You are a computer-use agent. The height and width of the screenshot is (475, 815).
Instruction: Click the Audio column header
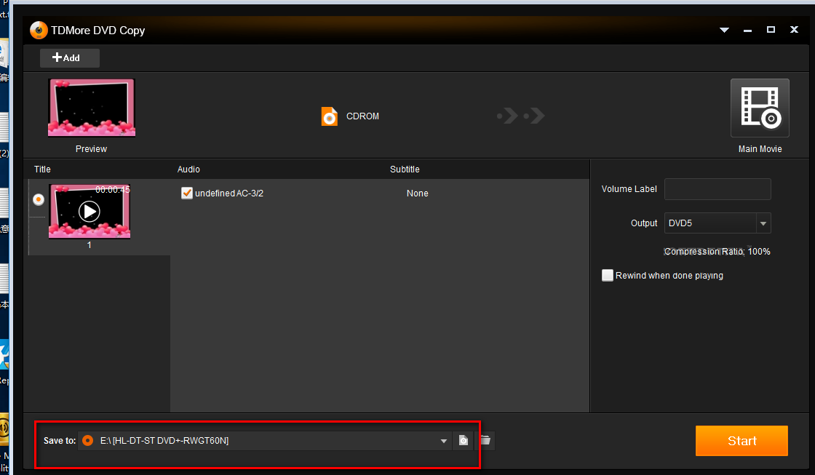click(x=188, y=169)
